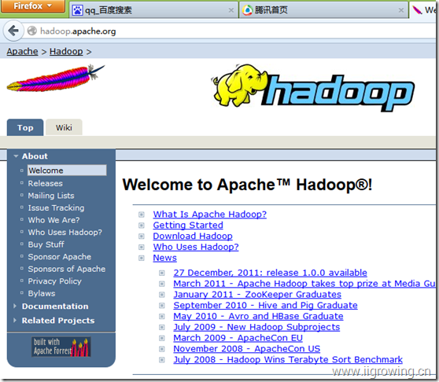Open Who Uses Hadoop? link in content
The image size is (439, 382).
coord(196,247)
